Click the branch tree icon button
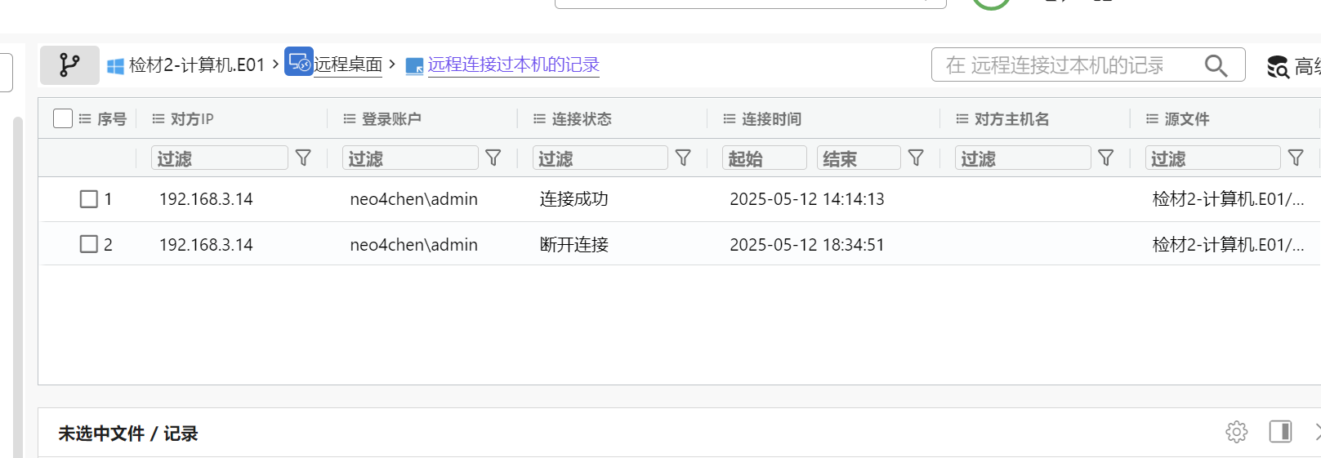Image resolution: width=1321 pixels, height=458 pixels. point(69,65)
